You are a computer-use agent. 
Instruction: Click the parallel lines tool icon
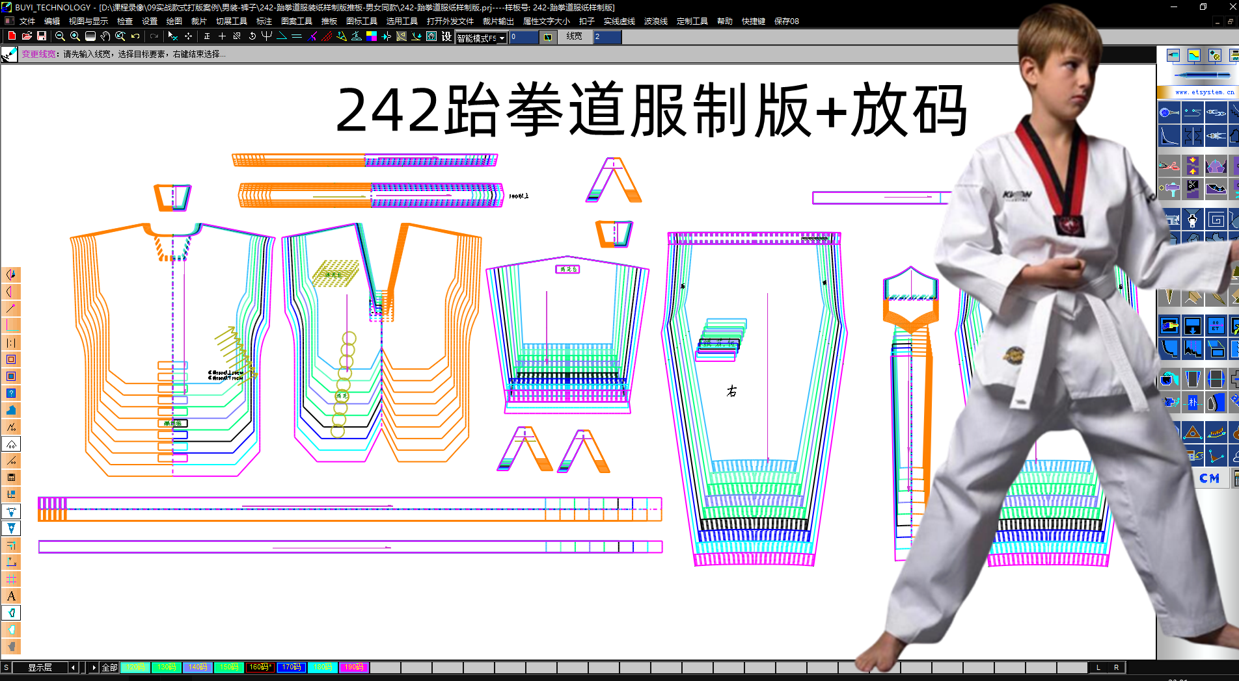click(x=297, y=36)
